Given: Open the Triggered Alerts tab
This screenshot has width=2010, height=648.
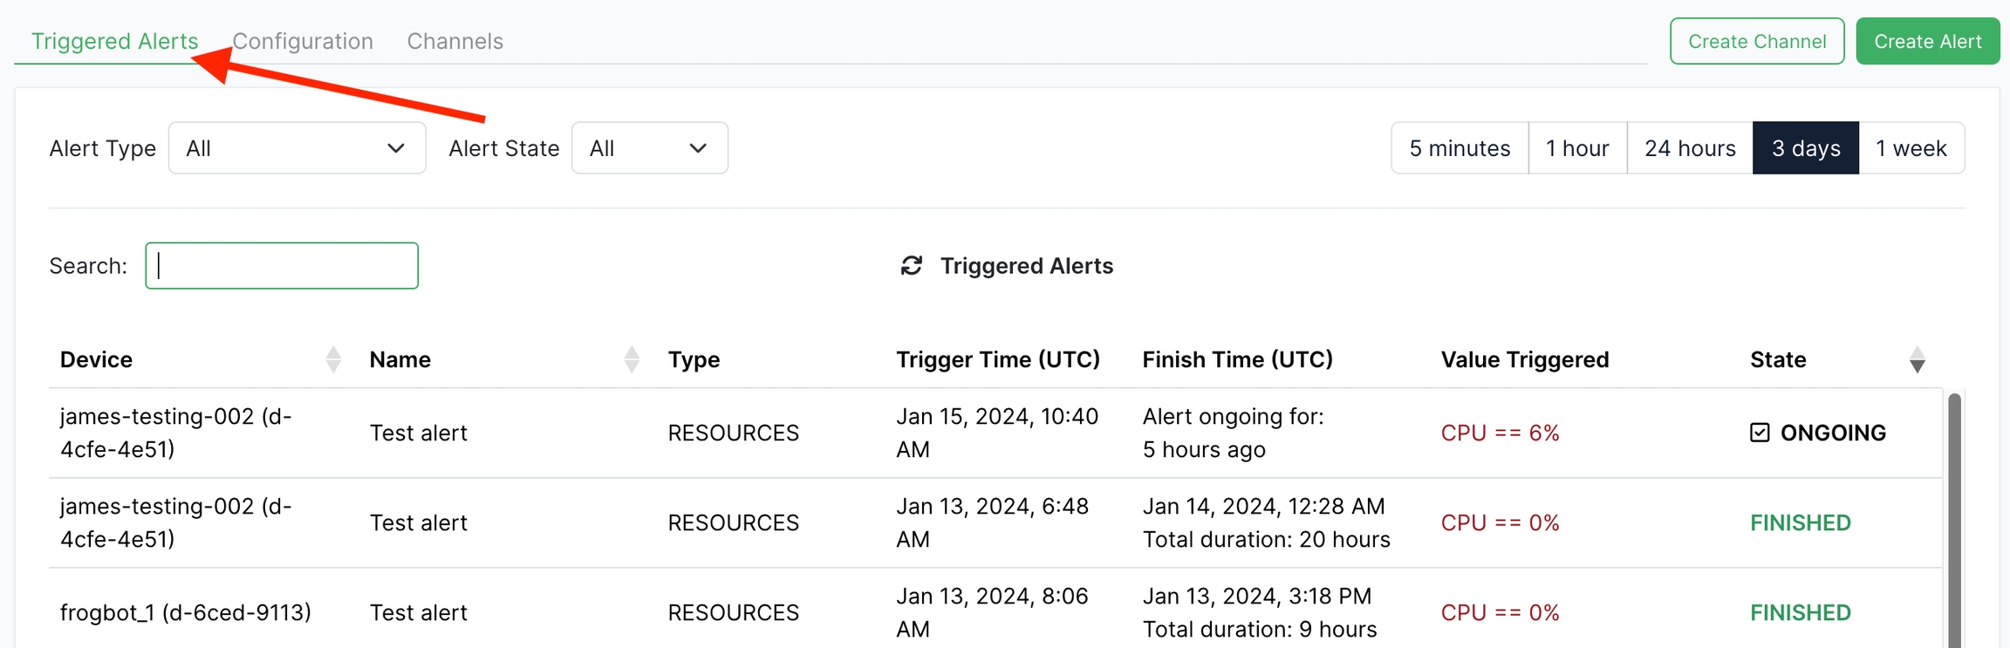Looking at the screenshot, I should click(x=114, y=41).
